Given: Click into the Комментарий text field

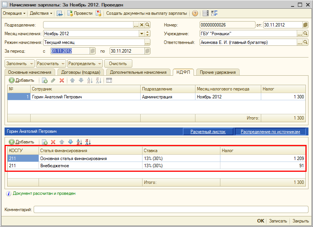Looking at the screenshot, I should click(x=171, y=210).
